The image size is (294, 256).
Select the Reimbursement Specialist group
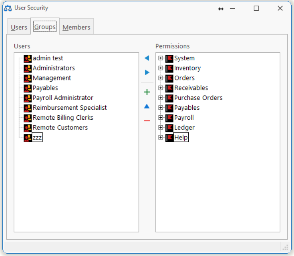tap(70, 108)
